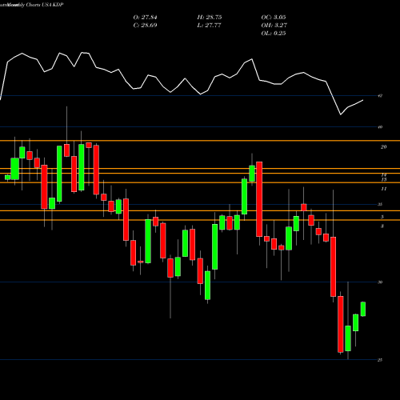Screen dimensions: 400x400
Task: Click the high value "H: 28.75"
Action: pyautogui.click(x=210, y=18)
